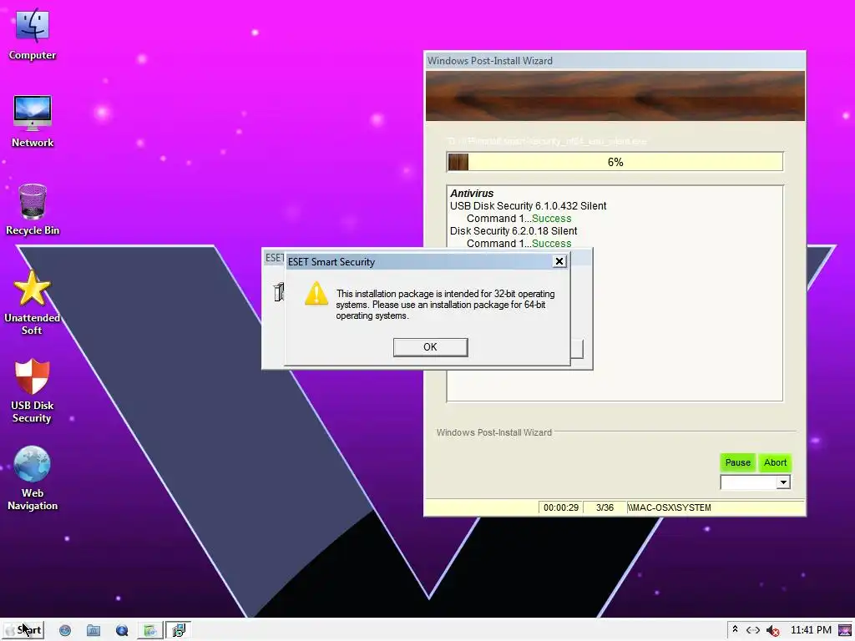Viewport: 855px width, 641px height.
Task: Click the yellow warning triangle icon
Action: click(x=316, y=293)
